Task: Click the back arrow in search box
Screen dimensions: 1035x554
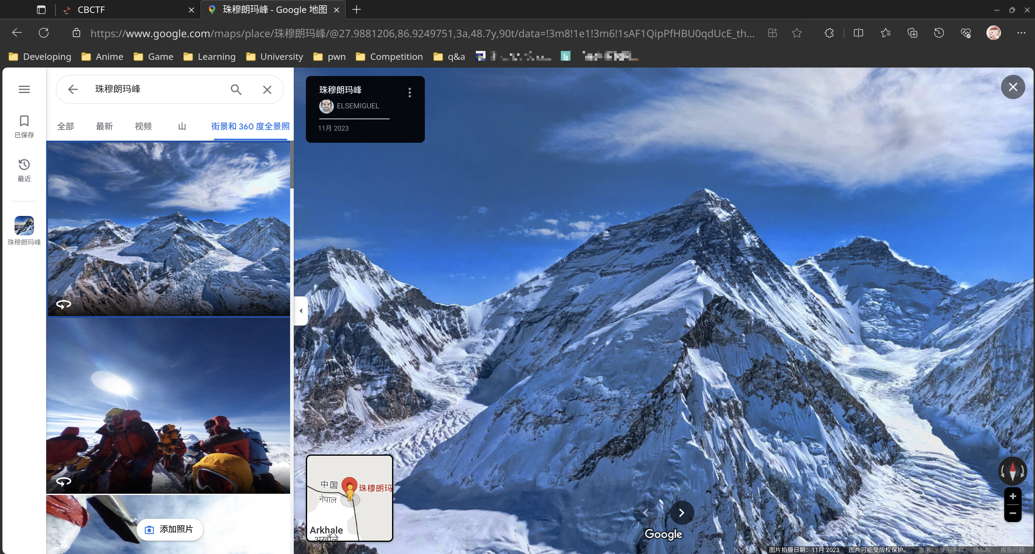Action: 73,89
